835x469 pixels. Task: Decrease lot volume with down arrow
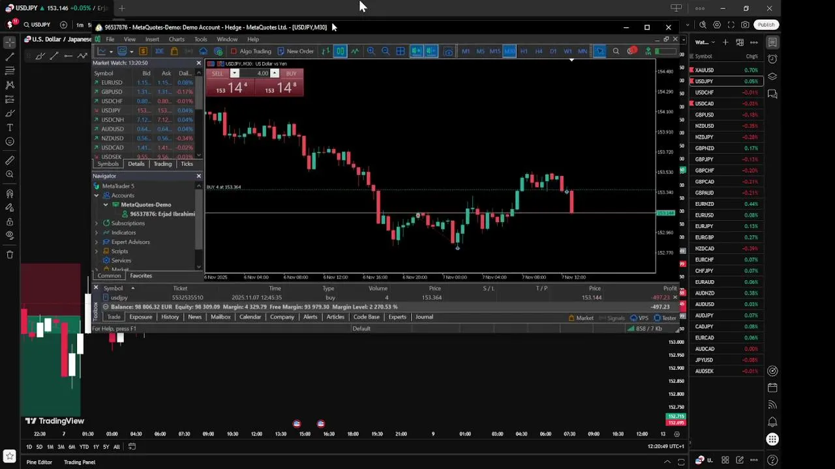234,74
